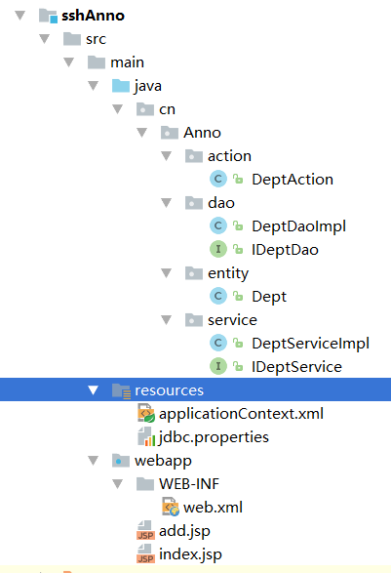Click the dao package icon
391x573 pixels.
click(194, 203)
